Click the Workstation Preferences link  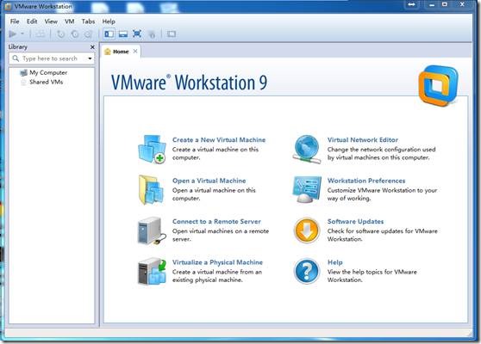[366, 181]
